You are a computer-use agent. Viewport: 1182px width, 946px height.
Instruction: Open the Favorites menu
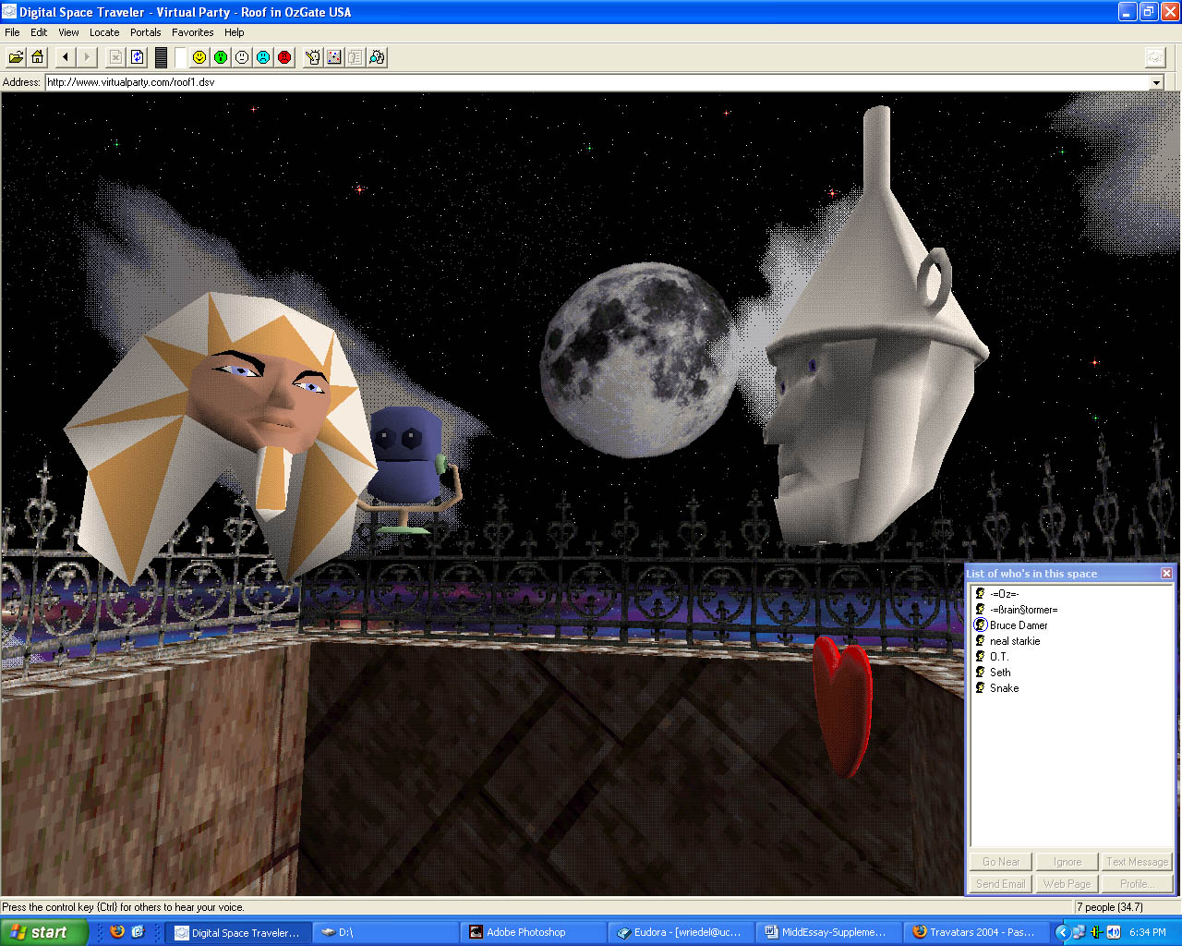(193, 32)
